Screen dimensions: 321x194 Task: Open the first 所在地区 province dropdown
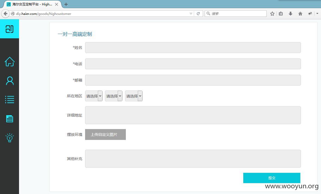[x=94, y=96]
